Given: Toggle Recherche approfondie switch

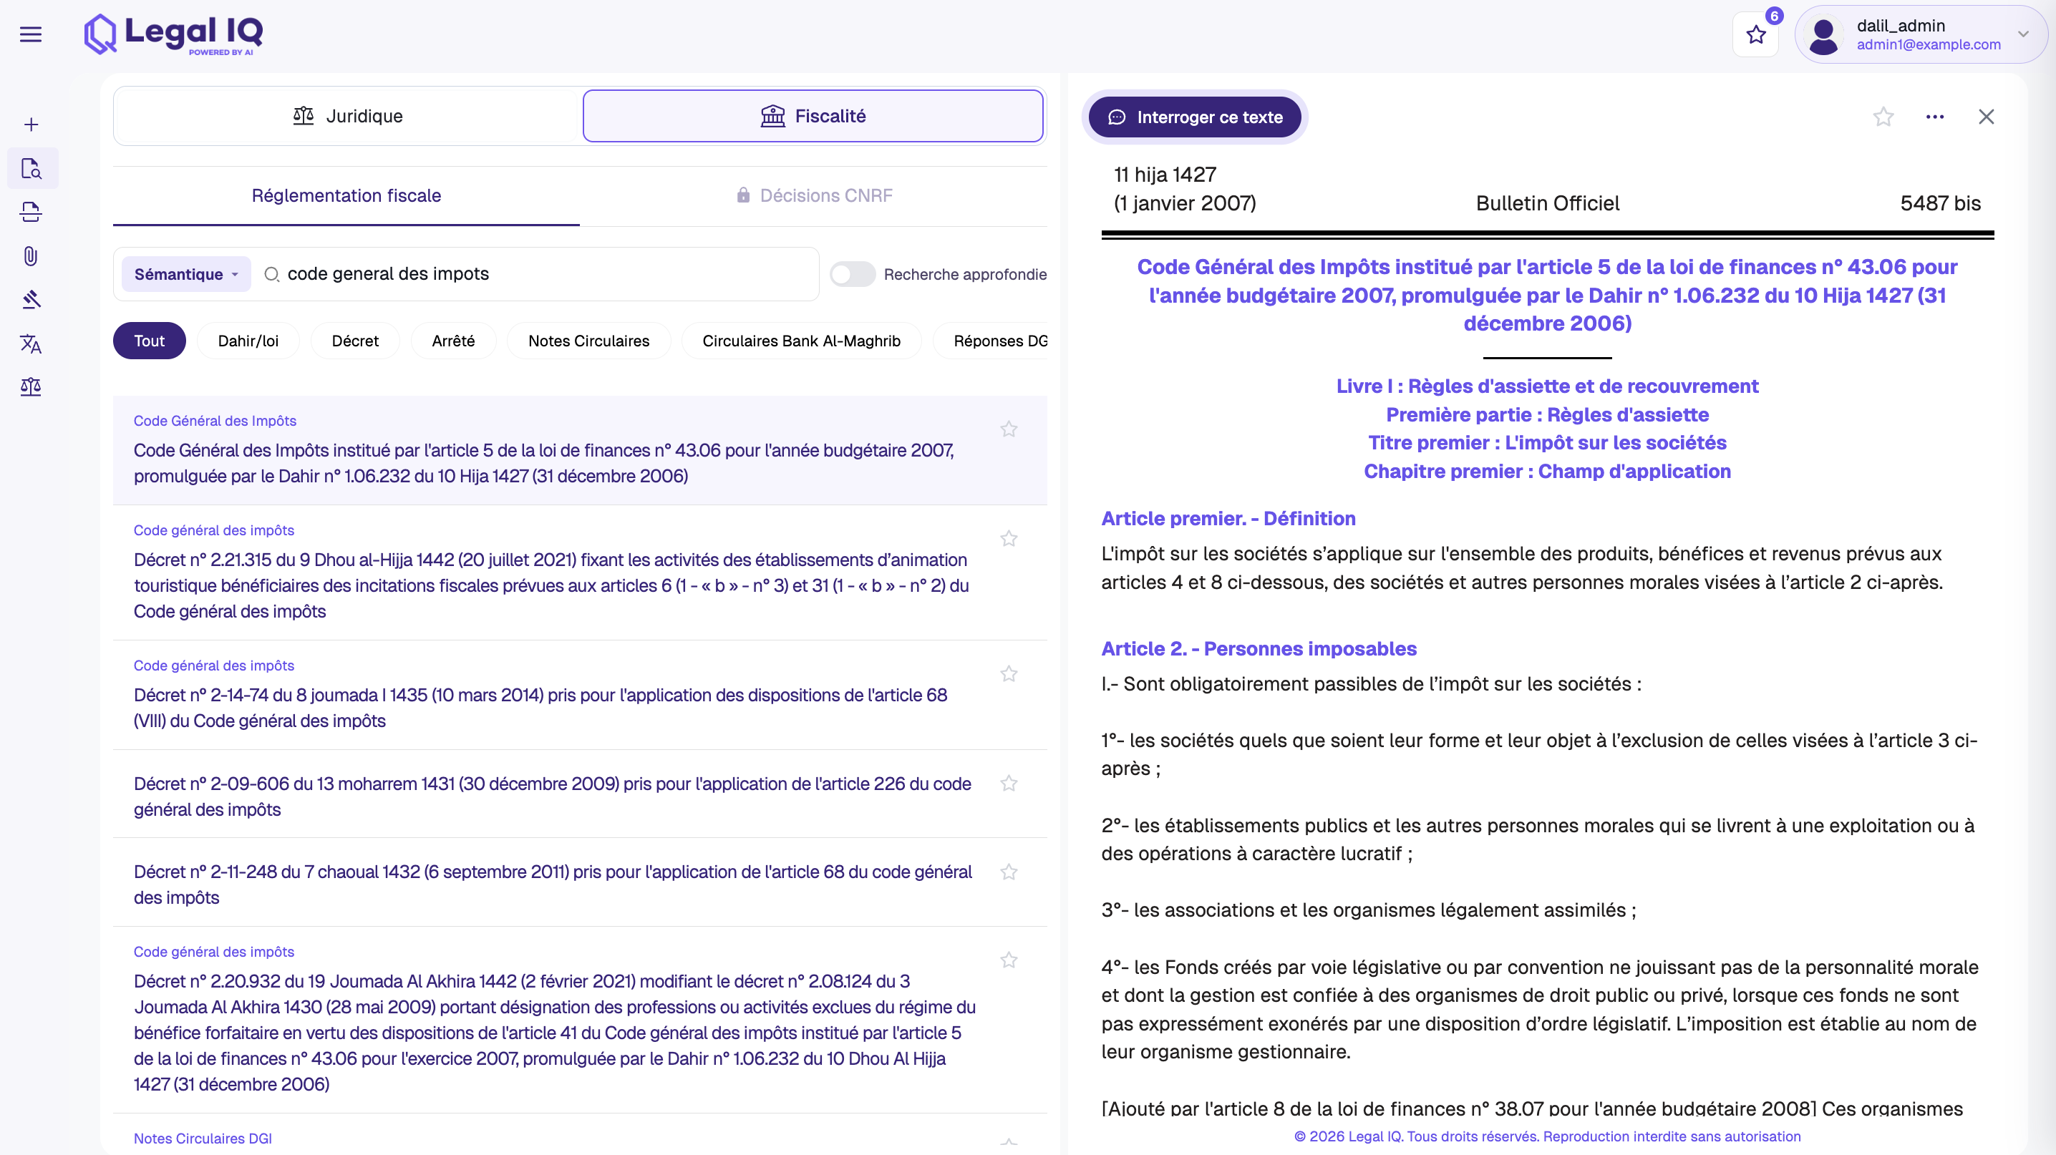Looking at the screenshot, I should [853, 274].
